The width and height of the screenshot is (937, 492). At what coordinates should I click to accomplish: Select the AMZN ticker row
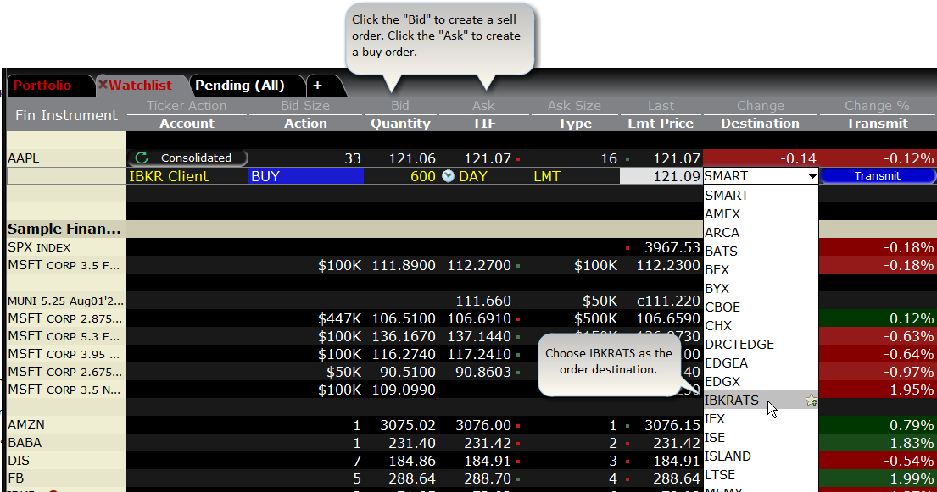tap(25, 425)
